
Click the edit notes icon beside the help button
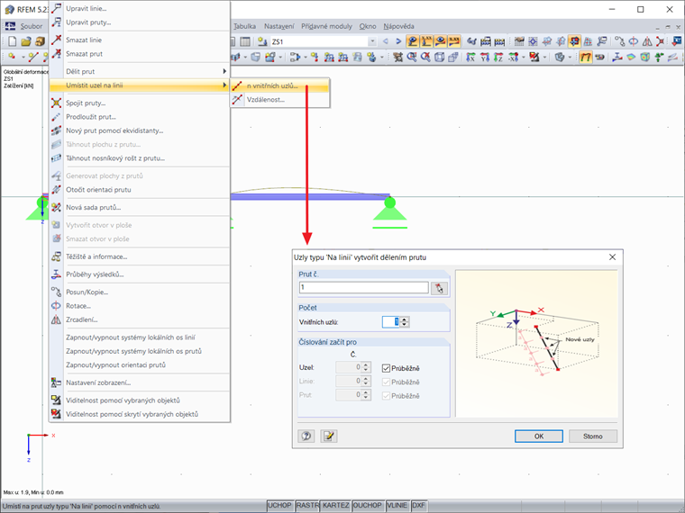pyautogui.click(x=328, y=436)
